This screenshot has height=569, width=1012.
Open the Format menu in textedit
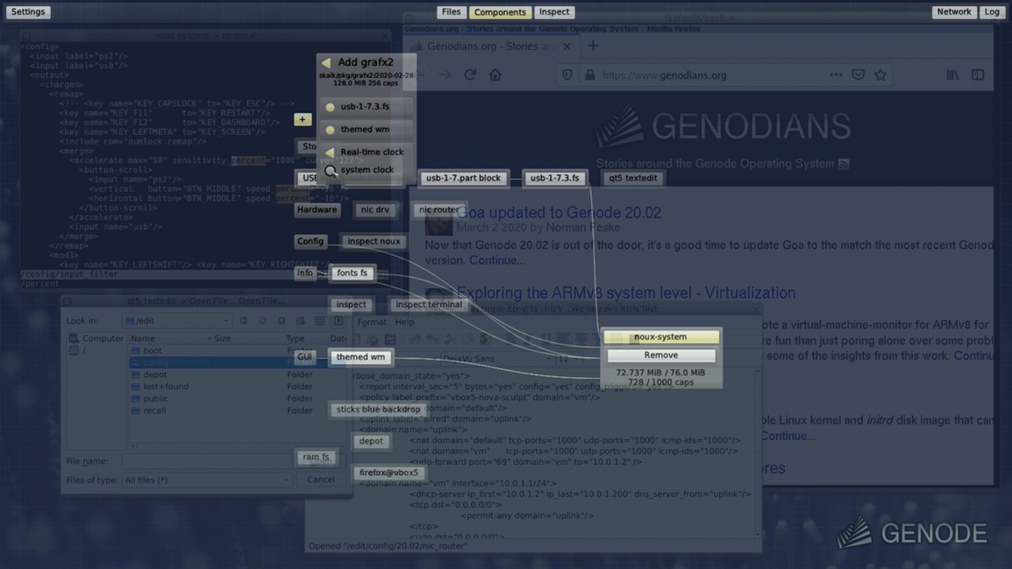pos(372,322)
